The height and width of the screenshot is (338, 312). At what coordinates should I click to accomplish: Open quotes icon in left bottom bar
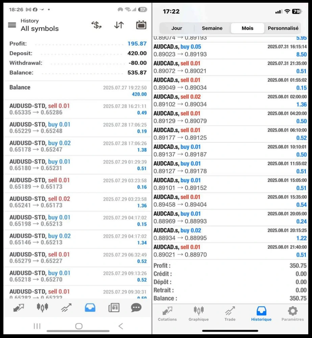click(19, 308)
